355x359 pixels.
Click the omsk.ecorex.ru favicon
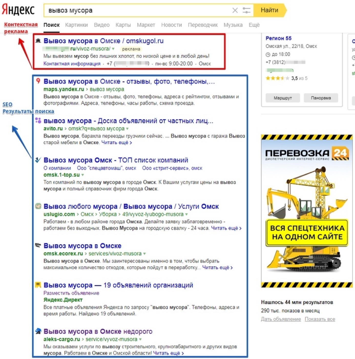pyautogui.click(x=38, y=245)
